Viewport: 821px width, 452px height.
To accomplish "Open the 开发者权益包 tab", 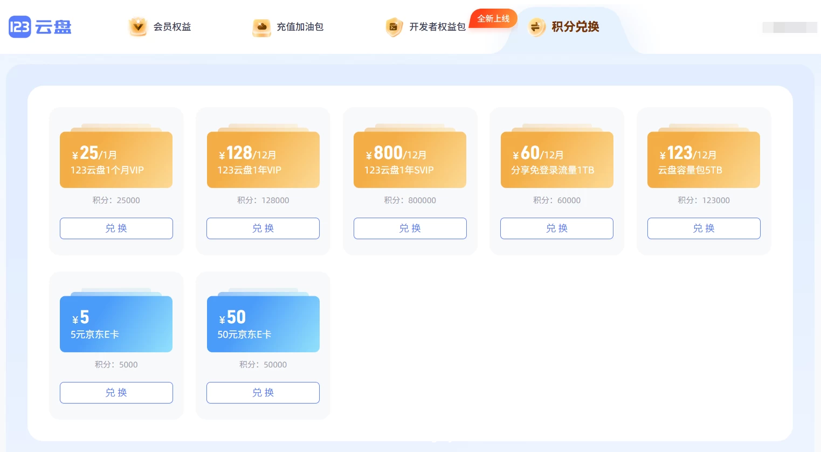I will 425,27.
